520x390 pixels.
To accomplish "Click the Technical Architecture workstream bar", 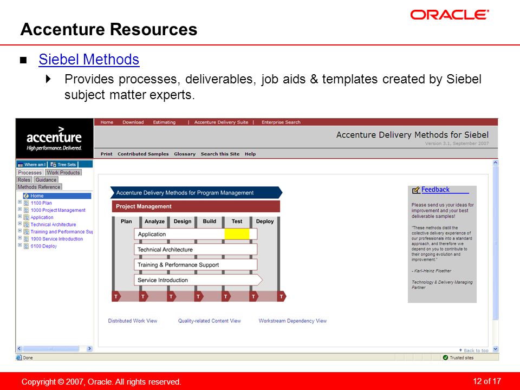I will pyautogui.click(x=196, y=249).
